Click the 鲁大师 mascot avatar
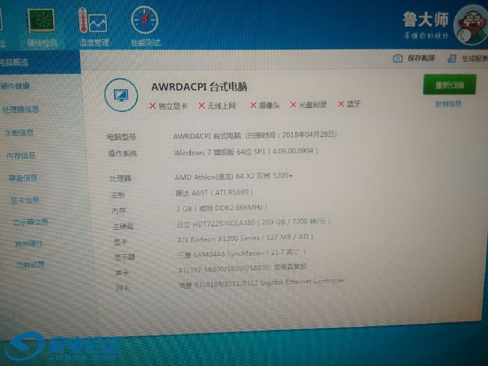 pyautogui.click(x=471, y=25)
